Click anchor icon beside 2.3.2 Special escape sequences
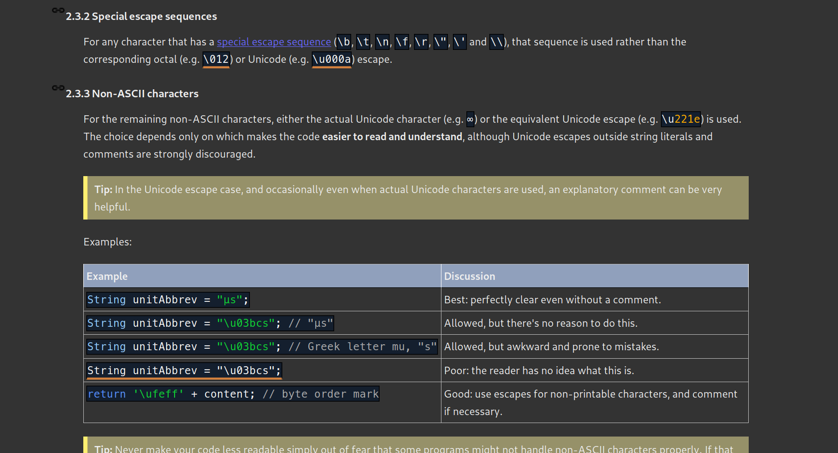This screenshot has width=838, height=453. (58, 10)
